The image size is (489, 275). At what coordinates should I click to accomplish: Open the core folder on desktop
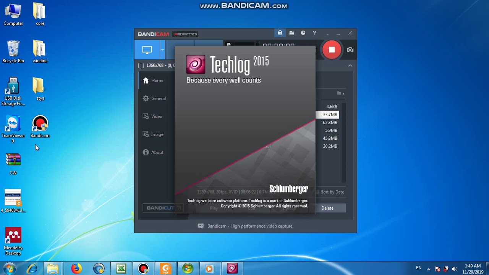[x=40, y=15]
